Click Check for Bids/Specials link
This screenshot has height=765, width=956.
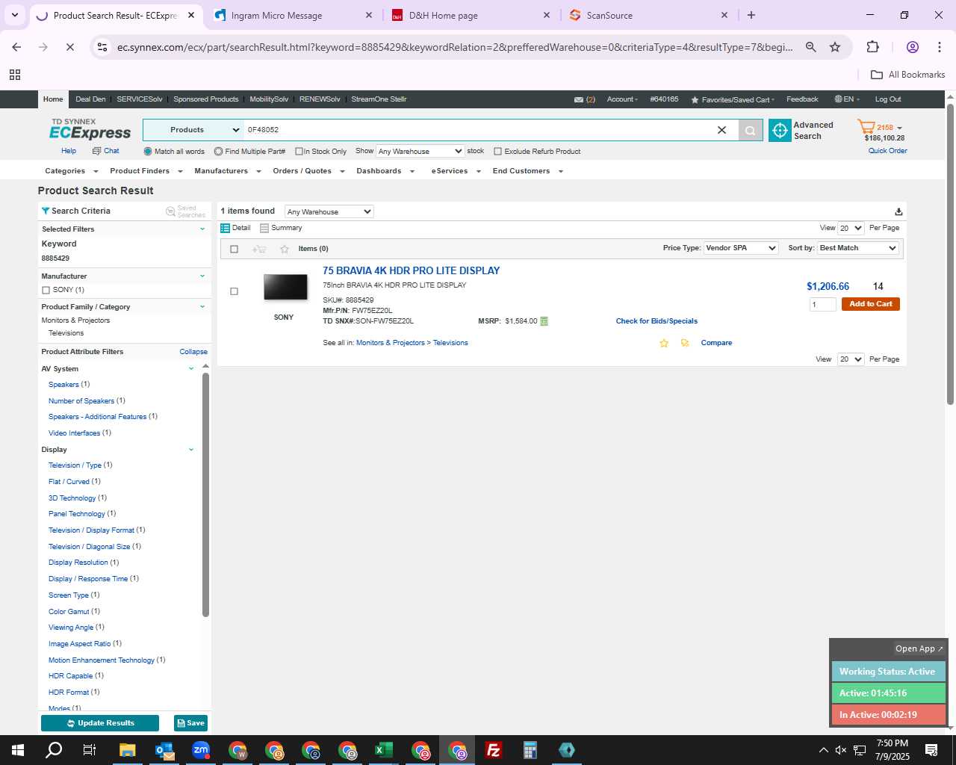pyautogui.click(x=657, y=321)
